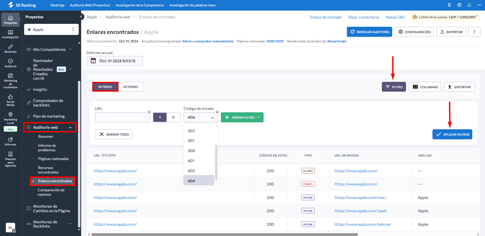Open the Enlace de invitado link
Screen dimensions: 485x236
[x=326, y=17]
